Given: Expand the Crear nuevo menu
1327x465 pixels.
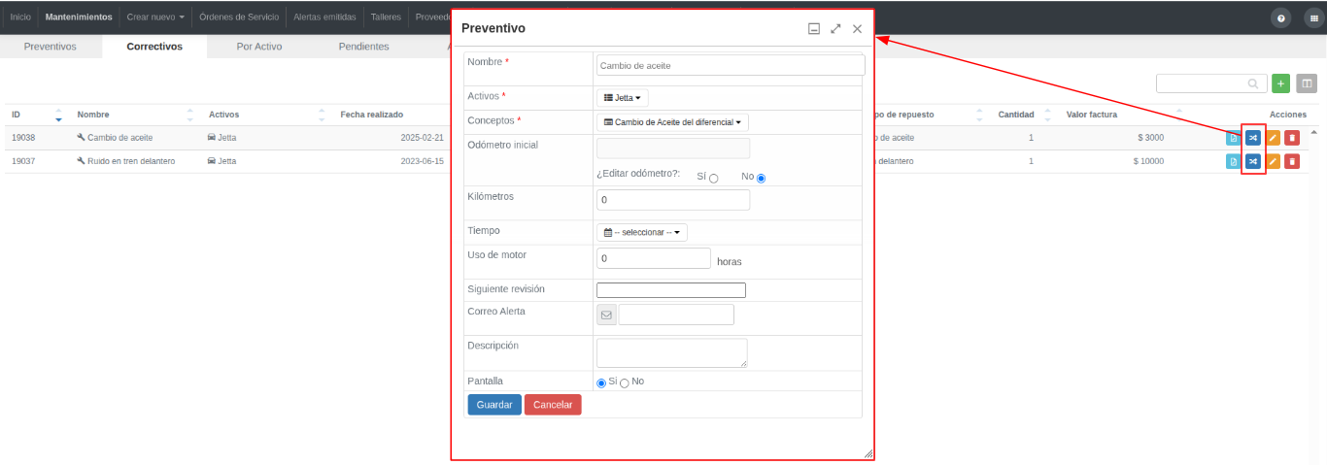Looking at the screenshot, I should pos(155,17).
